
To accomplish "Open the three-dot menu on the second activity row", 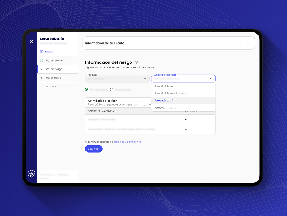I will click(x=209, y=129).
